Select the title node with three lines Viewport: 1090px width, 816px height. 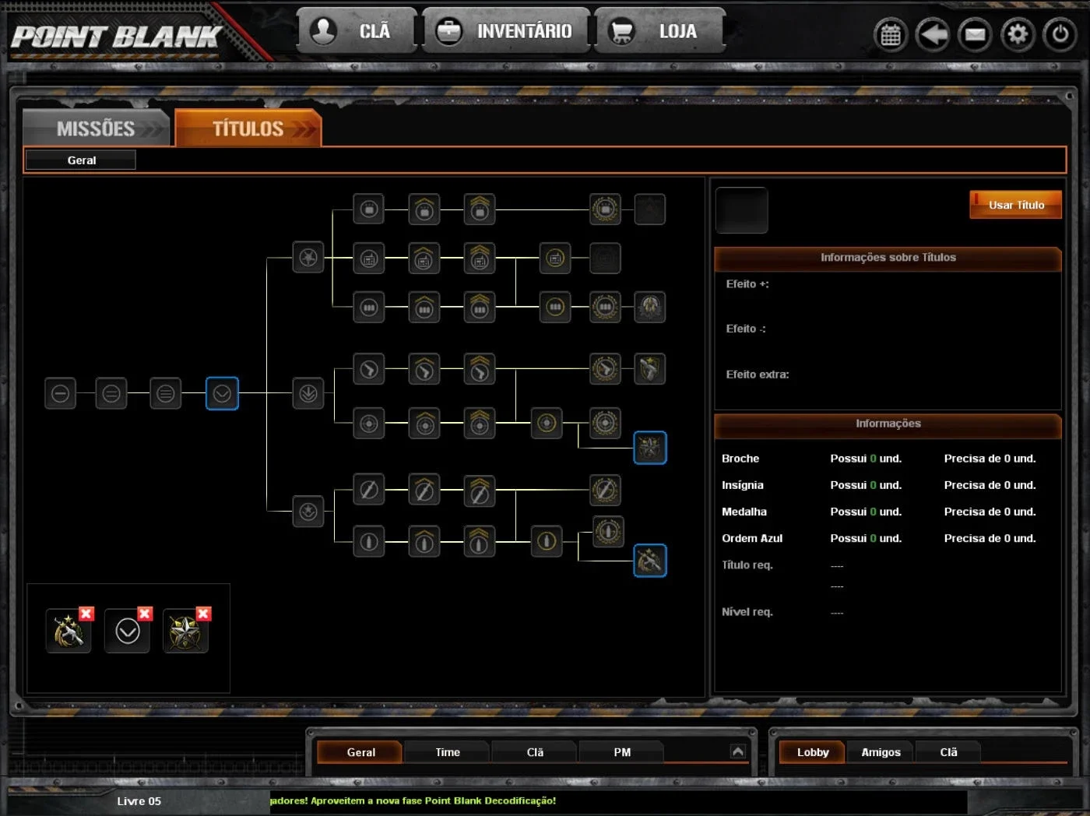click(165, 393)
